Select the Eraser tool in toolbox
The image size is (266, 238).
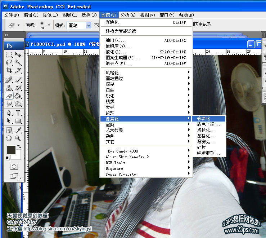[9, 96]
